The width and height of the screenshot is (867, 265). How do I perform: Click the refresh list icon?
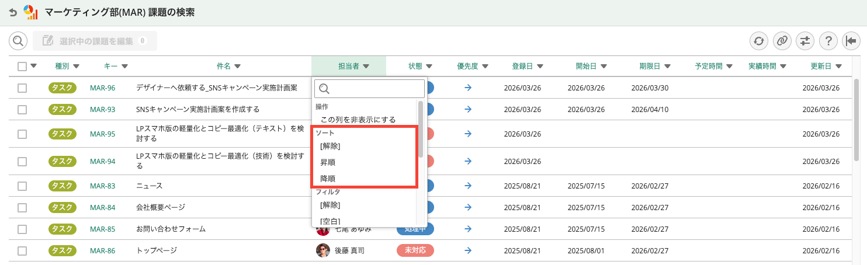point(759,41)
